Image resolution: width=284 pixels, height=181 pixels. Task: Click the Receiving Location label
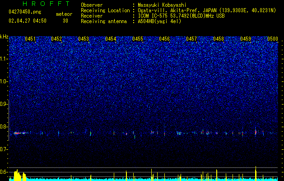tap(105, 10)
